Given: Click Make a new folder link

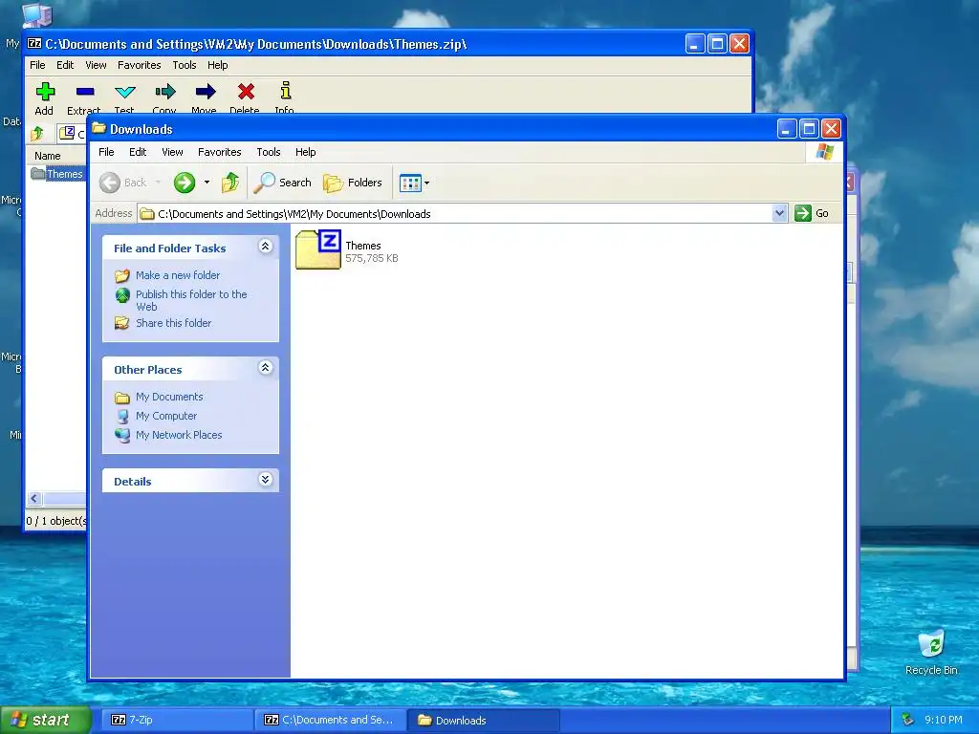Looking at the screenshot, I should [178, 275].
